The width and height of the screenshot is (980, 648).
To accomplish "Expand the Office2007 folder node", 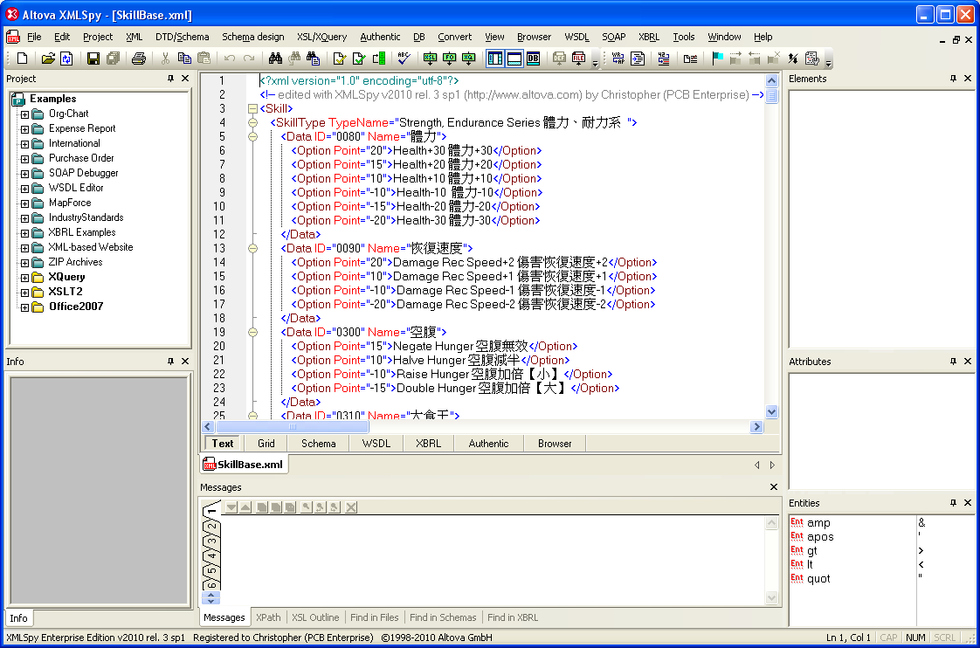I will coord(24,307).
